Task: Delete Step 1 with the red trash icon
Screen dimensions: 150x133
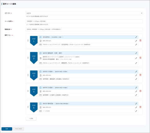Action: point(140,40)
